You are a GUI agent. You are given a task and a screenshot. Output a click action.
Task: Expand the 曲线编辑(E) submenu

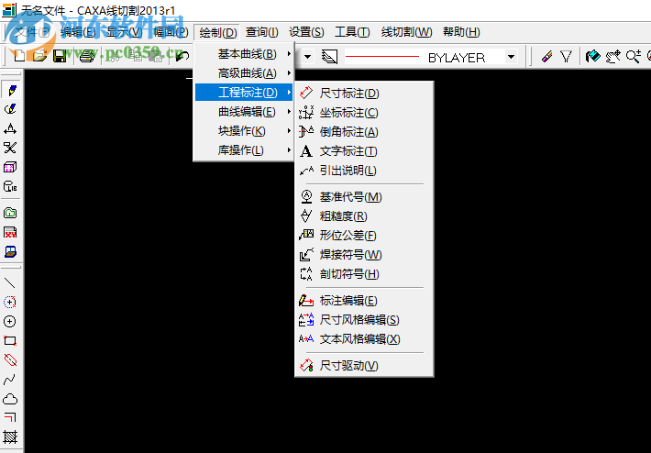244,112
